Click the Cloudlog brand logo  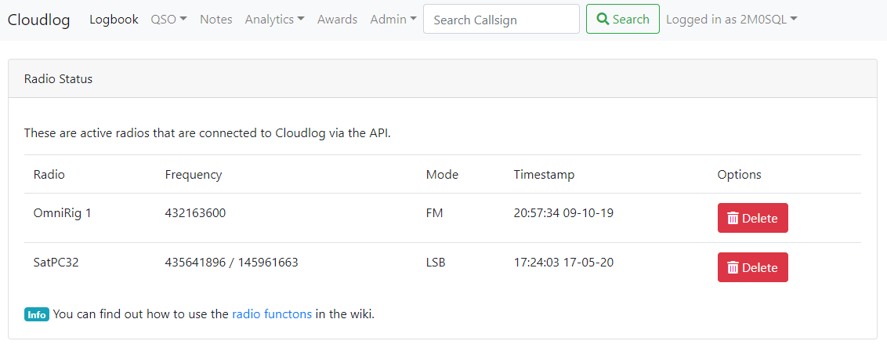click(x=38, y=20)
